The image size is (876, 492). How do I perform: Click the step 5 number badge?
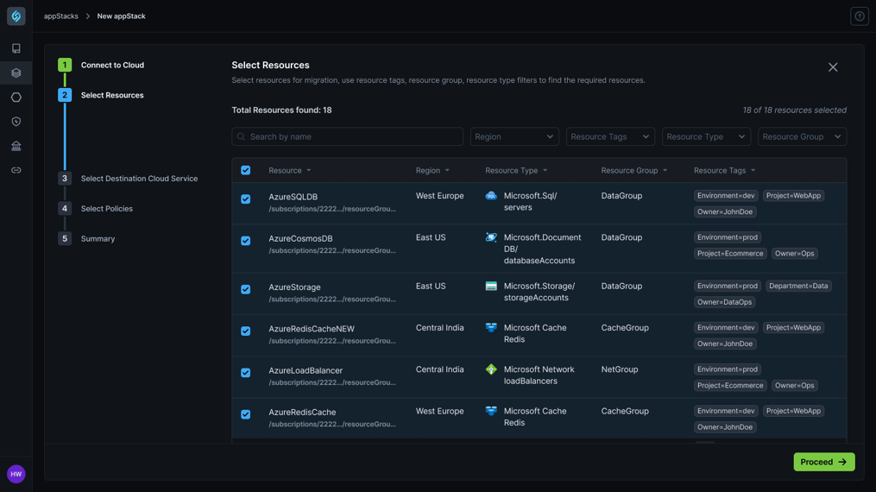[65, 238]
